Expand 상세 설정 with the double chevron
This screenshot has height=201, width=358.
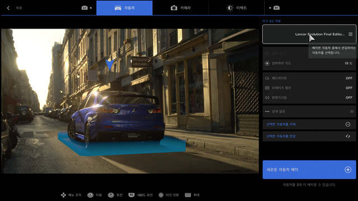tap(352, 112)
